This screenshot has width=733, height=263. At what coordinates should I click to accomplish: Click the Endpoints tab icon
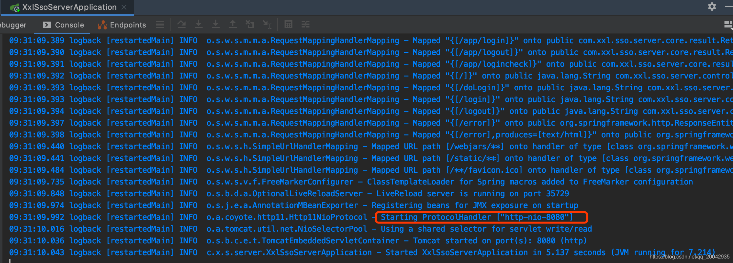(102, 25)
